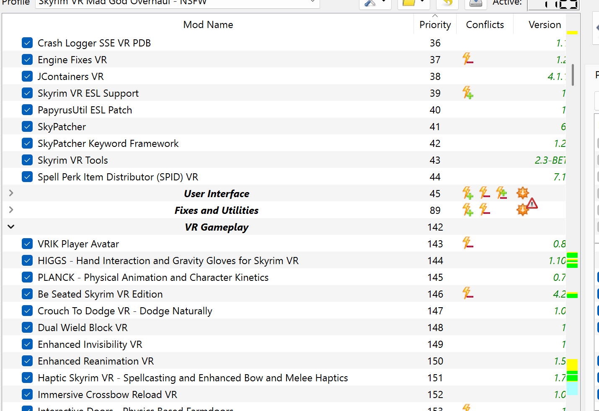Toggle SkyPatcher mod checkbox

pos(27,126)
